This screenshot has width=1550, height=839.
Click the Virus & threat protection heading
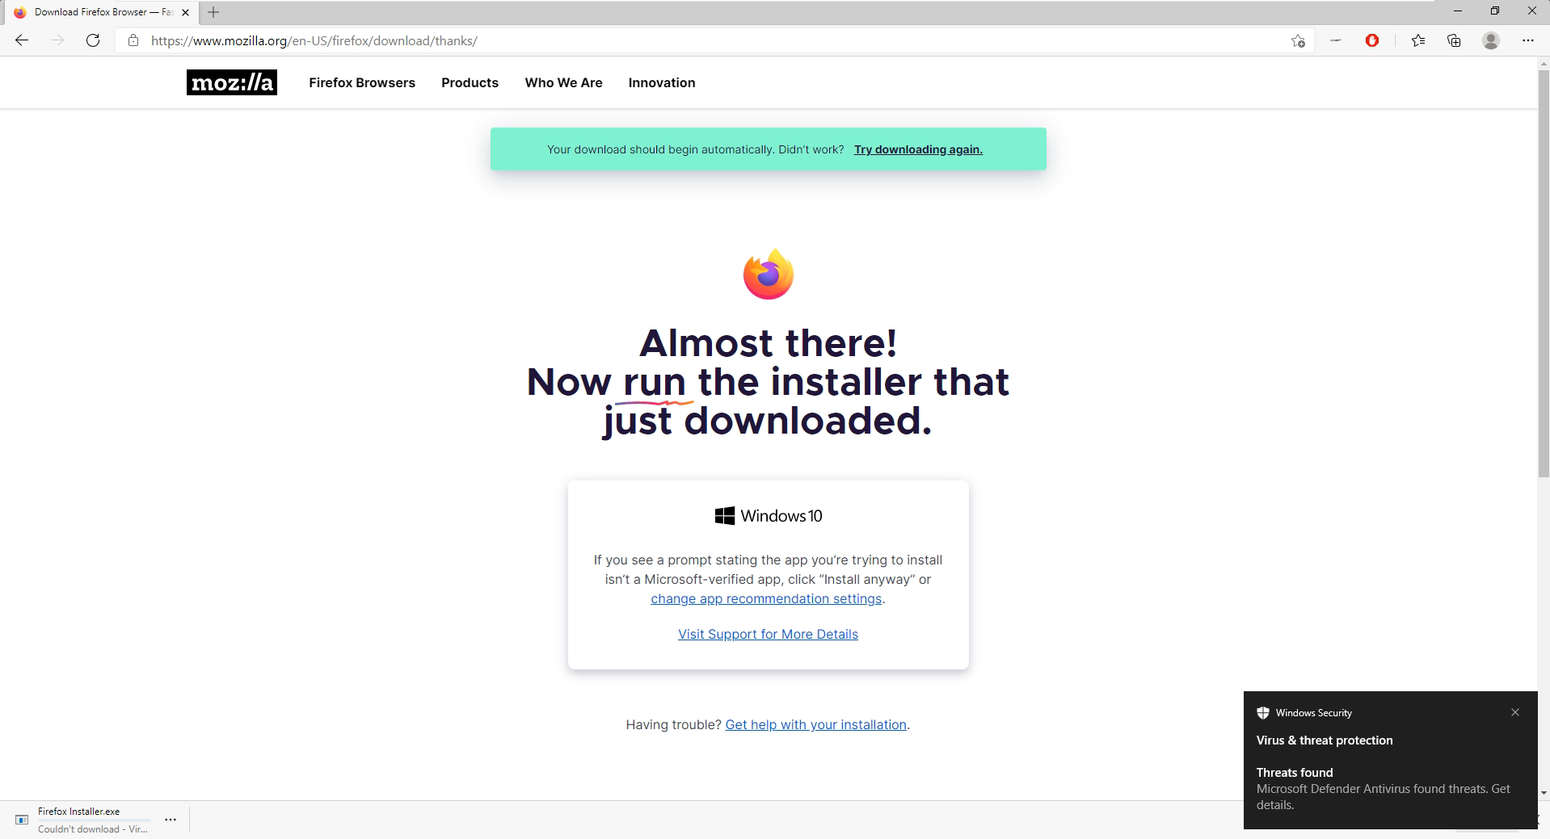pos(1325,740)
